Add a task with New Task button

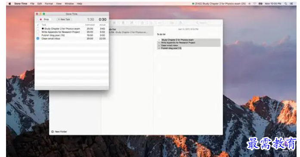pyautogui.click(x=64, y=19)
